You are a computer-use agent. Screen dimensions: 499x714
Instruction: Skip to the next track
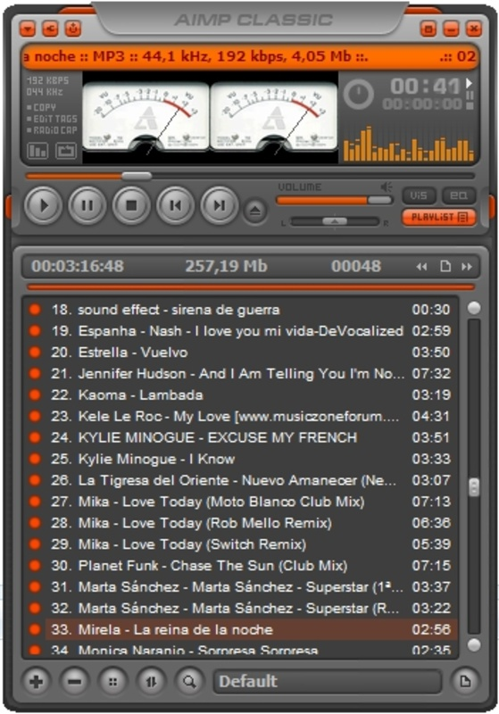[x=219, y=206]
